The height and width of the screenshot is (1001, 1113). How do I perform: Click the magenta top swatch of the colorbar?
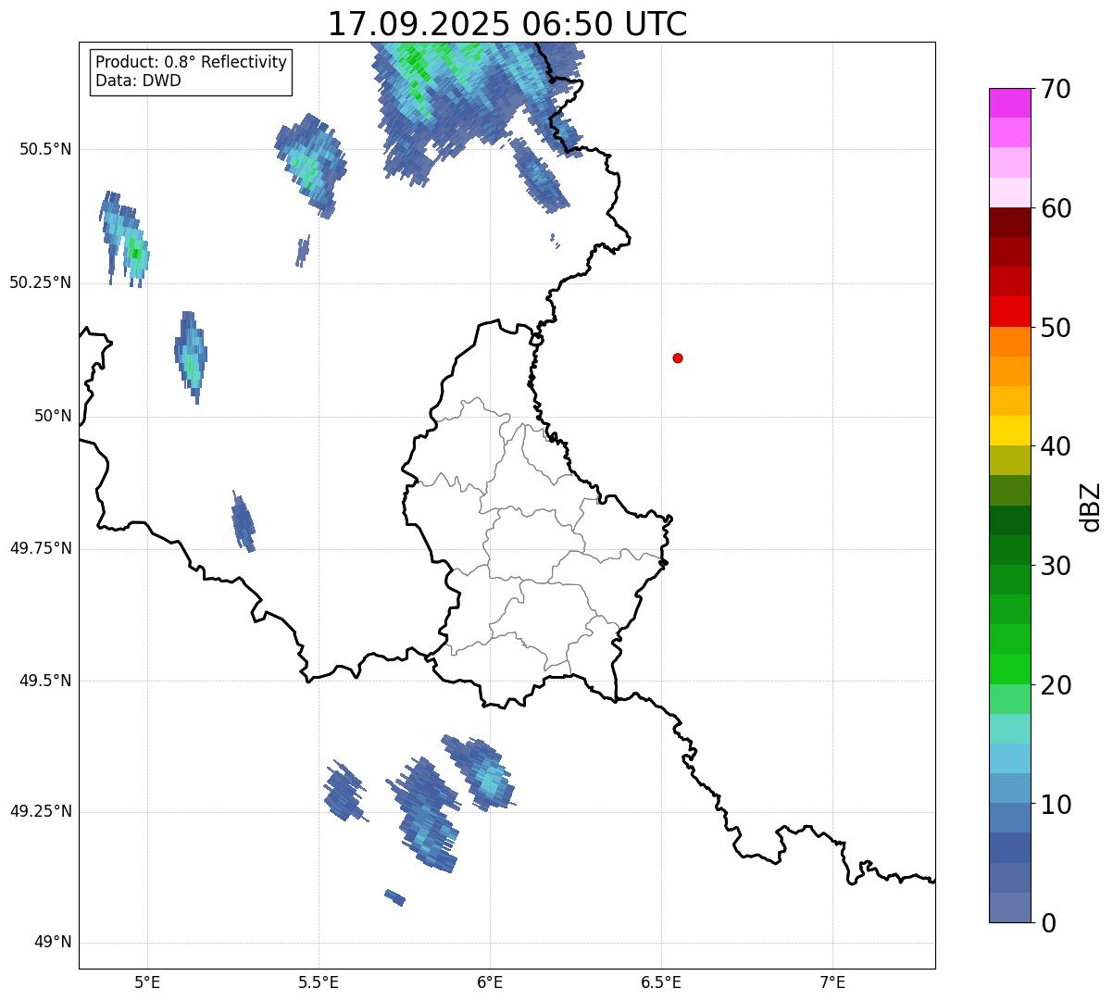click(1010, 103)
